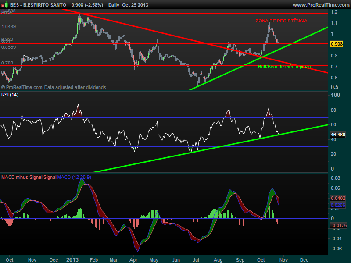Click the MACD axis value 0.06

click(x=335, y=188)
